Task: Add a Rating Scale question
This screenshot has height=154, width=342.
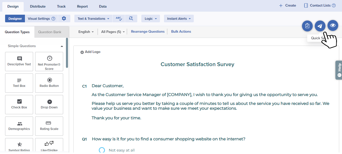Action: tap(49, 126)
